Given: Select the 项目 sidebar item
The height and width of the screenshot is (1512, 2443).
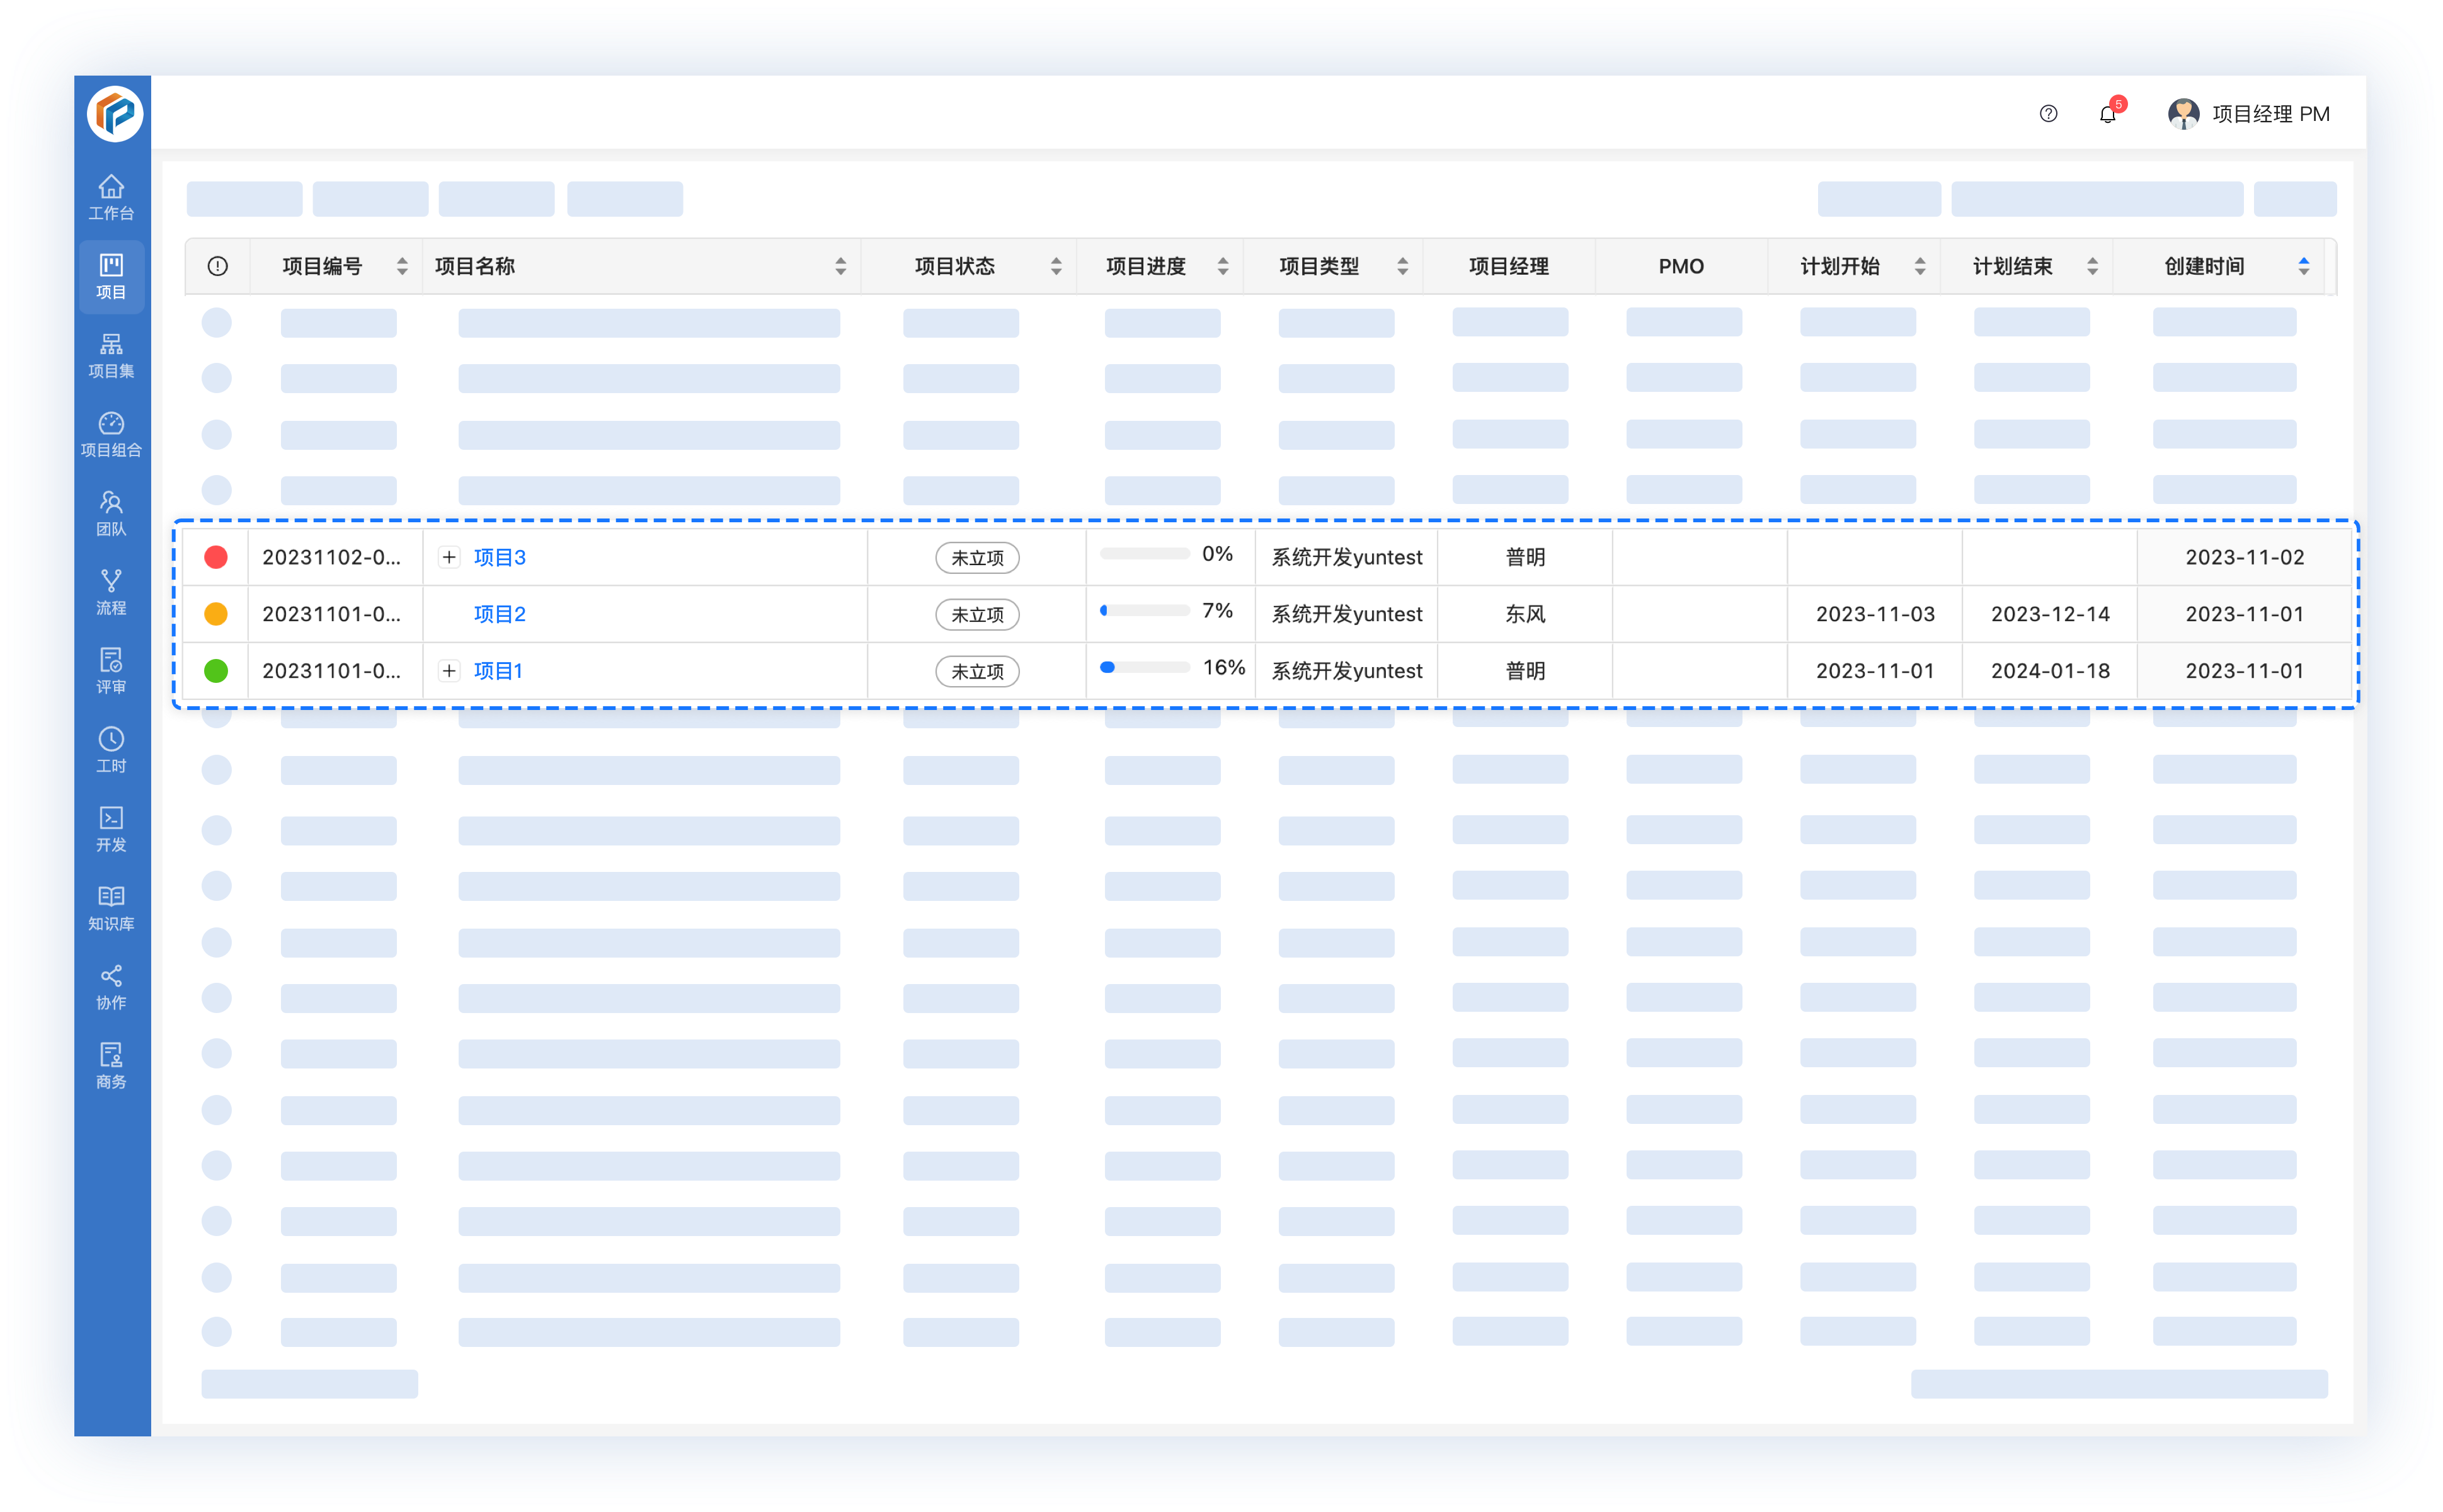Looking at the screenshot, I should pos(111,276).
